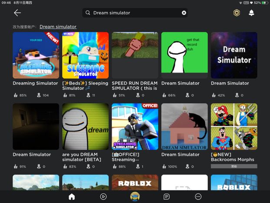Click '[NEW] Backrooms Morphs' title text
Screen dimensions: 270x203
[x=233, y=157]
